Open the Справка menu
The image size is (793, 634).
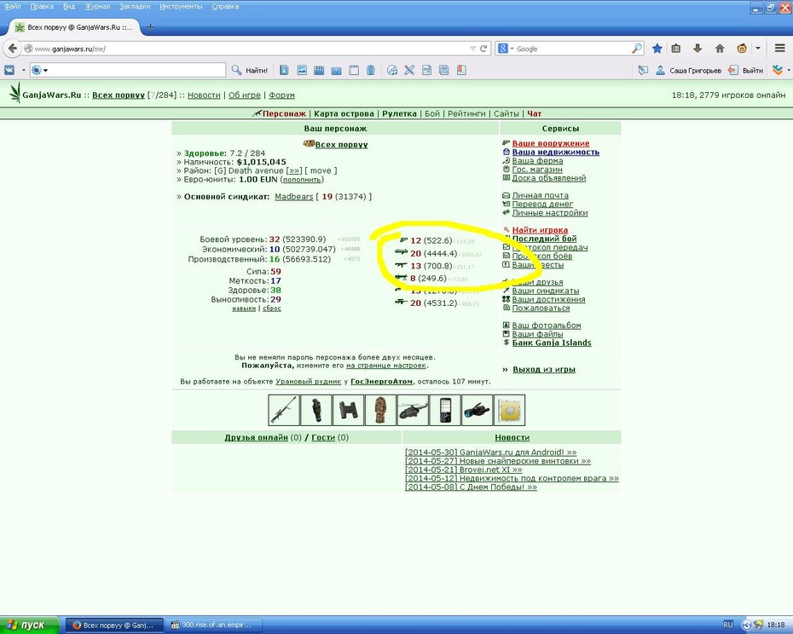click(x=225, y=7)
